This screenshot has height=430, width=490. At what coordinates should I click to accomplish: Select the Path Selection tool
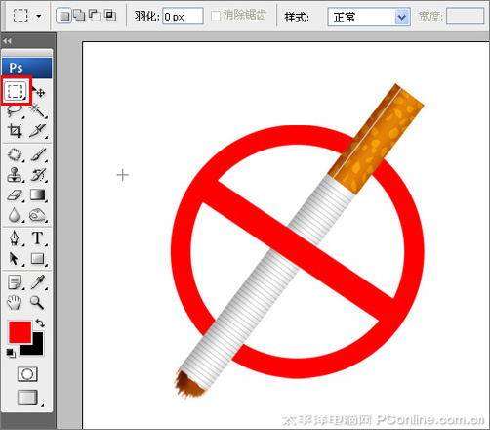tap(15, 259)
